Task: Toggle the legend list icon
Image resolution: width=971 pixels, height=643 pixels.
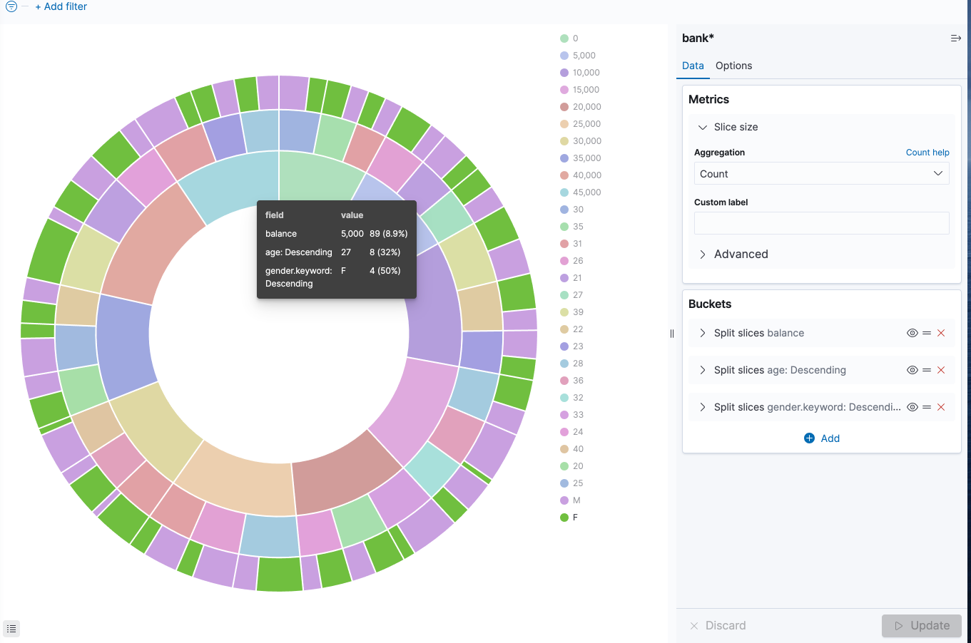Action: pos(11,629)
